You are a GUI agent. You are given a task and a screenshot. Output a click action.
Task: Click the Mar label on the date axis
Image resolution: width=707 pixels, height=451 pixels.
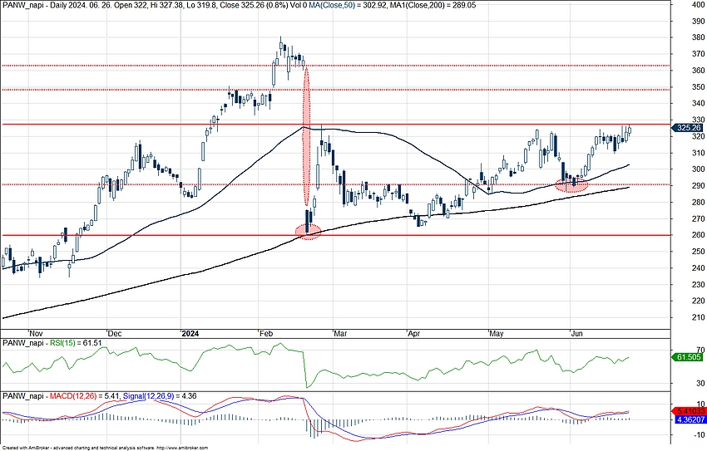(x=340, y=334)
